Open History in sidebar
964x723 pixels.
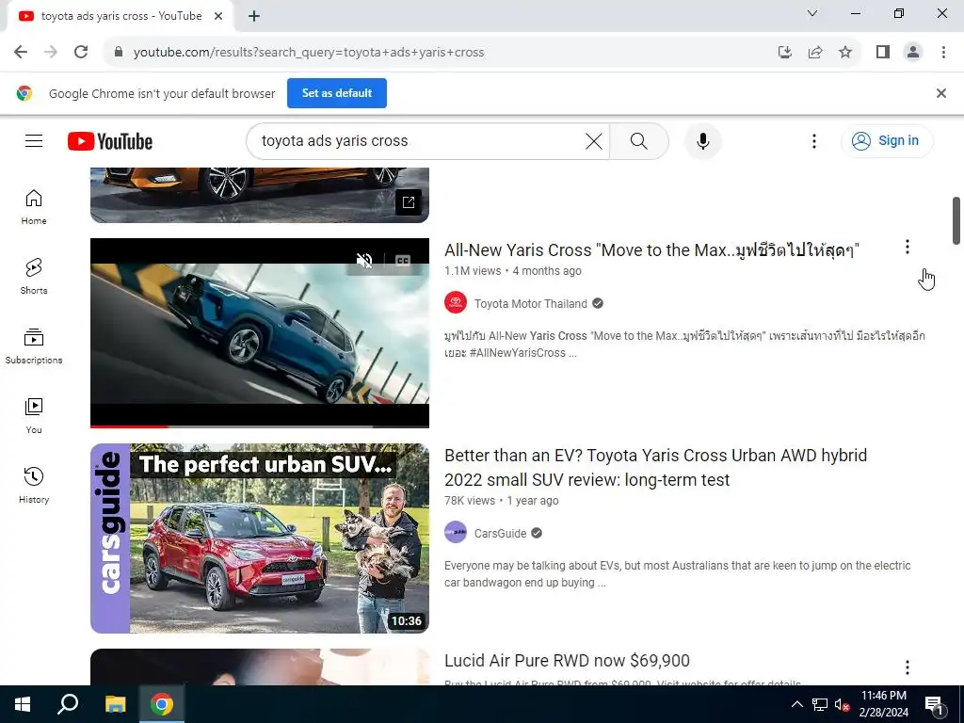(34, 486)
